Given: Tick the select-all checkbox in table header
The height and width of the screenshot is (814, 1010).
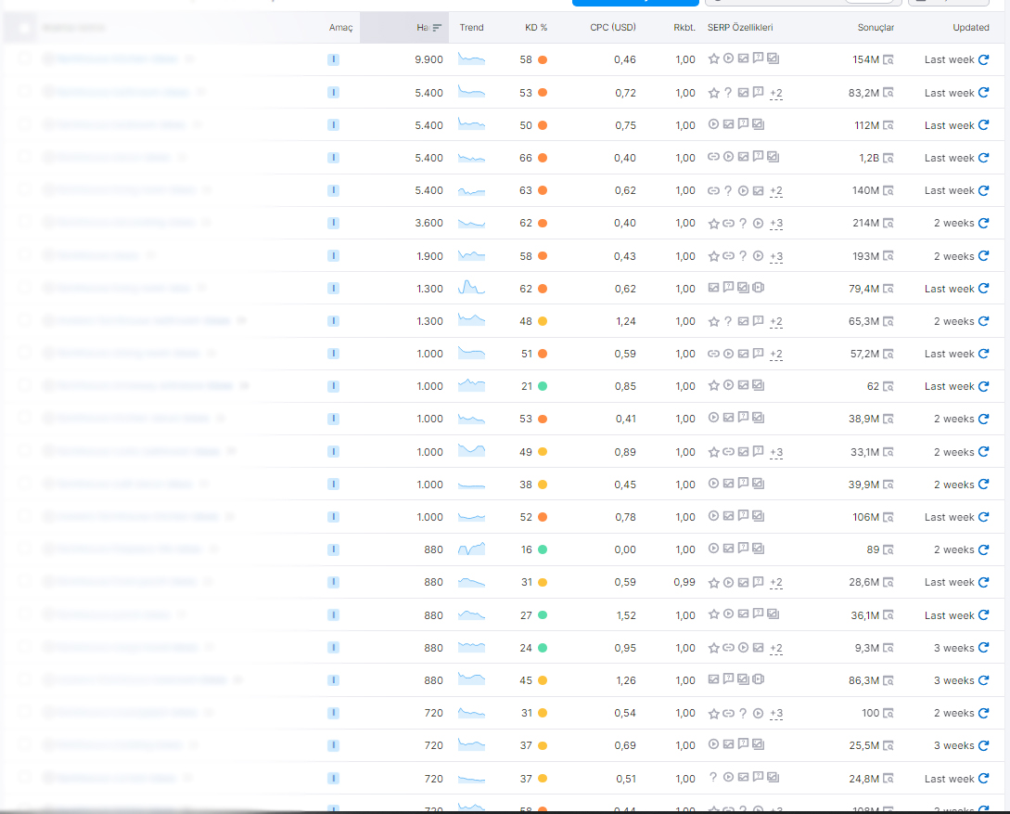Looking at the screenshot, I should (x=24, y=28).
